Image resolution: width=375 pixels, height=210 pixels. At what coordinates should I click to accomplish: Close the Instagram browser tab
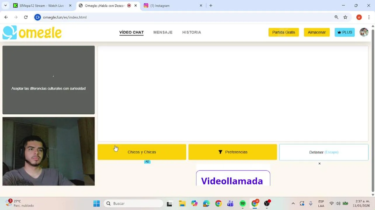(x=201, y=6)
